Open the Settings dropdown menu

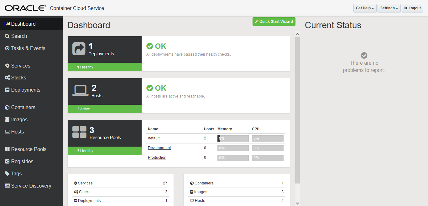point(389,8)
